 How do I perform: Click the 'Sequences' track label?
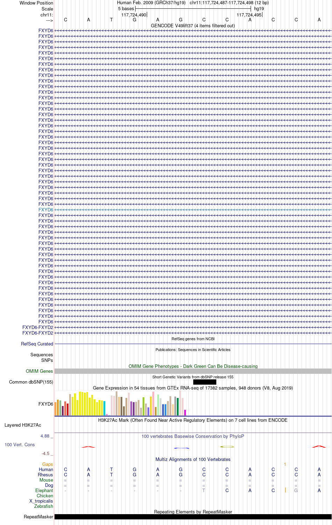tap(42, 355)
